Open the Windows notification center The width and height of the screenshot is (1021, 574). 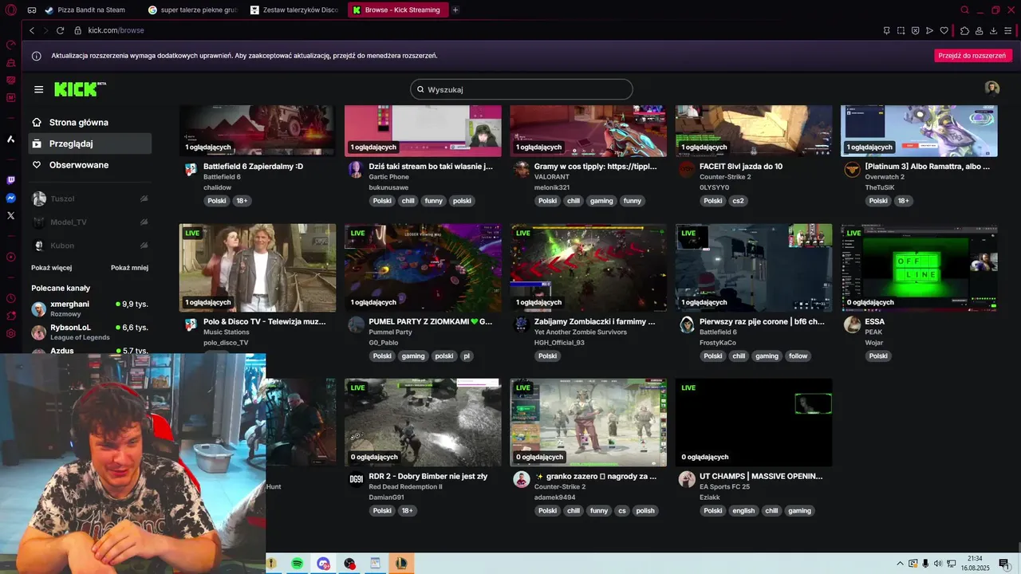coord(1003,564)
